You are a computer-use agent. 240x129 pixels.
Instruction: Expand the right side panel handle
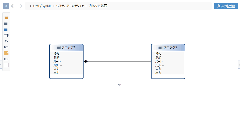point(239,65)
